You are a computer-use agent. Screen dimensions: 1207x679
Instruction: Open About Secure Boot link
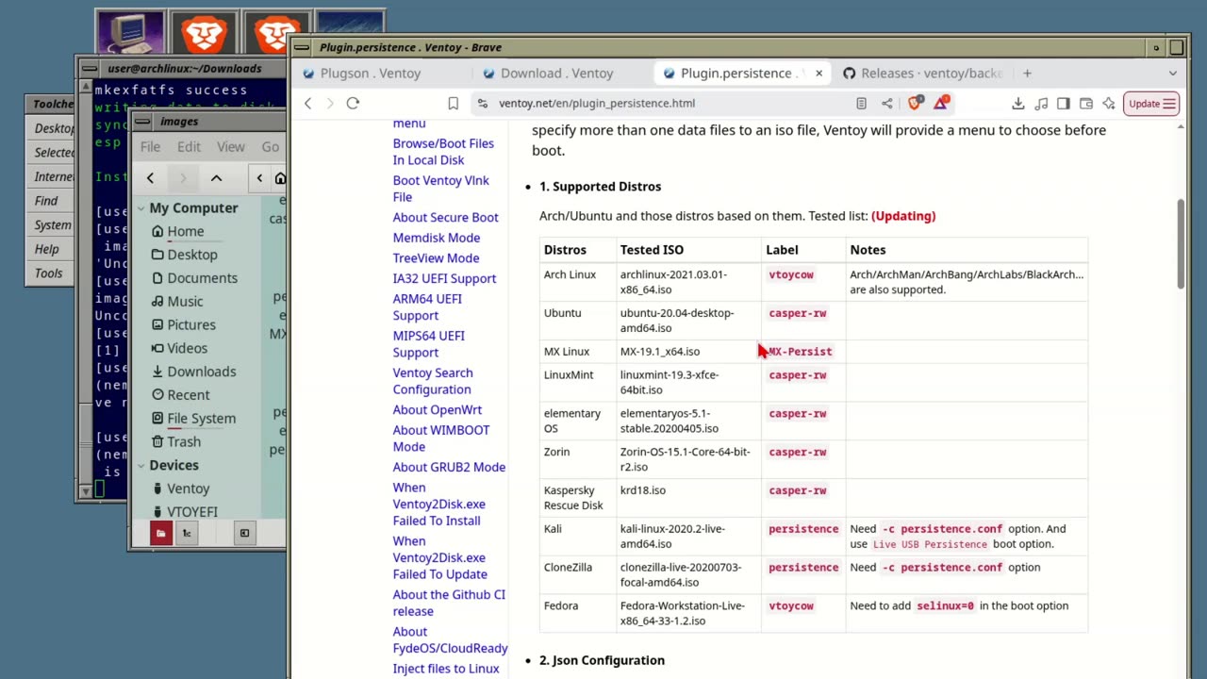pos(445,217)
